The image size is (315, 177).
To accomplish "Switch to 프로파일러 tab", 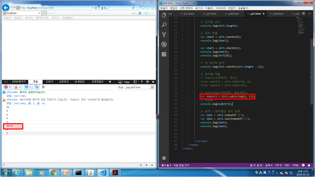I will (97, 82).
